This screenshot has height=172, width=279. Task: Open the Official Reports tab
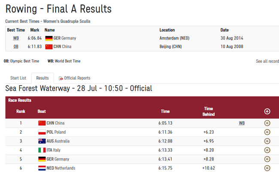(75, 78)
